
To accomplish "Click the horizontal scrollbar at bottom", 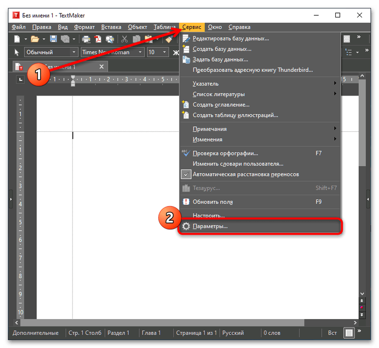I will pos(189,322).
